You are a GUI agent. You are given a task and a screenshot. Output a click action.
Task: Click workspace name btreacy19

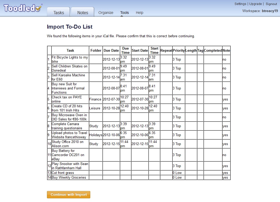click(x=270, y=11)
